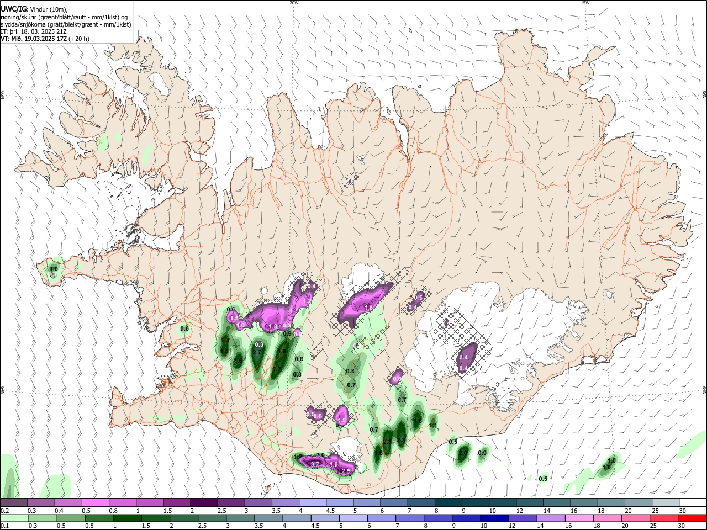Pick the deep blue 10 rain legend swatch
This screenshot has width=707, height=530.
(x=493, y=518)
